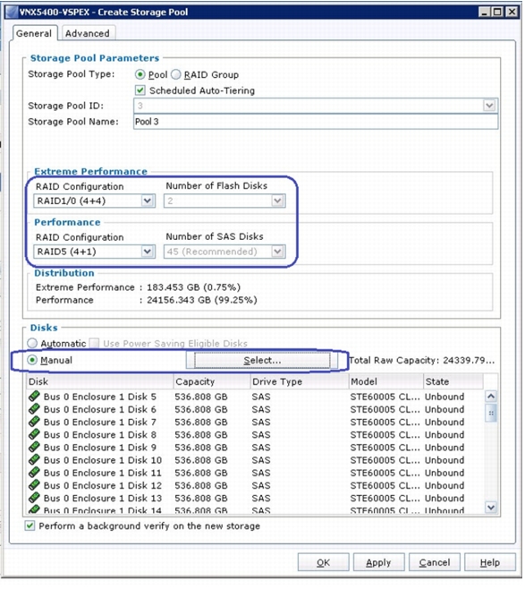Click Unbound state of Disk 12
525x598 pixels.
pyautogui.click(x=445, y=485)
